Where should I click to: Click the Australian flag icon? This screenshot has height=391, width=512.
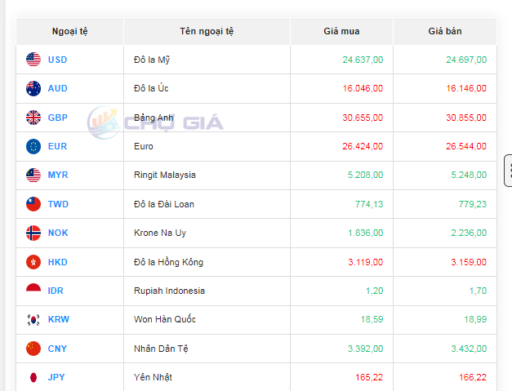click(33, 88)
